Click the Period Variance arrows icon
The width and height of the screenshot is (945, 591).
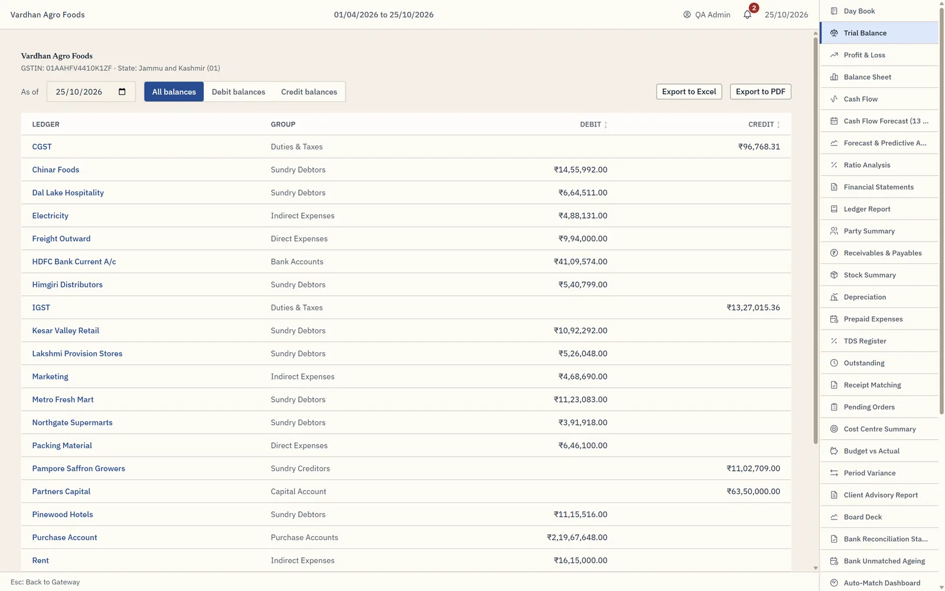(x=834, y=473)
